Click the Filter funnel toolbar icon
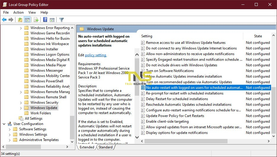The height and width of the screenshot is (157, 277). [x=62, y=20]
